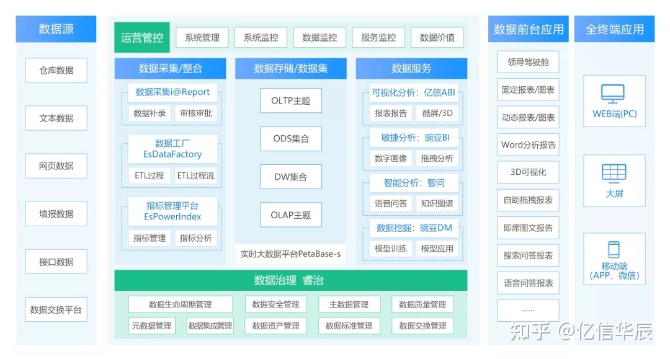Select the 知识图谱 box
This screenshot has width=670, height=359.
click(x=437, y=203)
